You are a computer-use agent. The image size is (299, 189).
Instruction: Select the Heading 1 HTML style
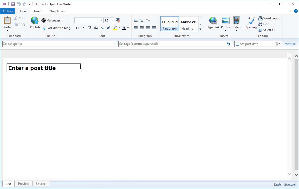[x=188, y=24]
